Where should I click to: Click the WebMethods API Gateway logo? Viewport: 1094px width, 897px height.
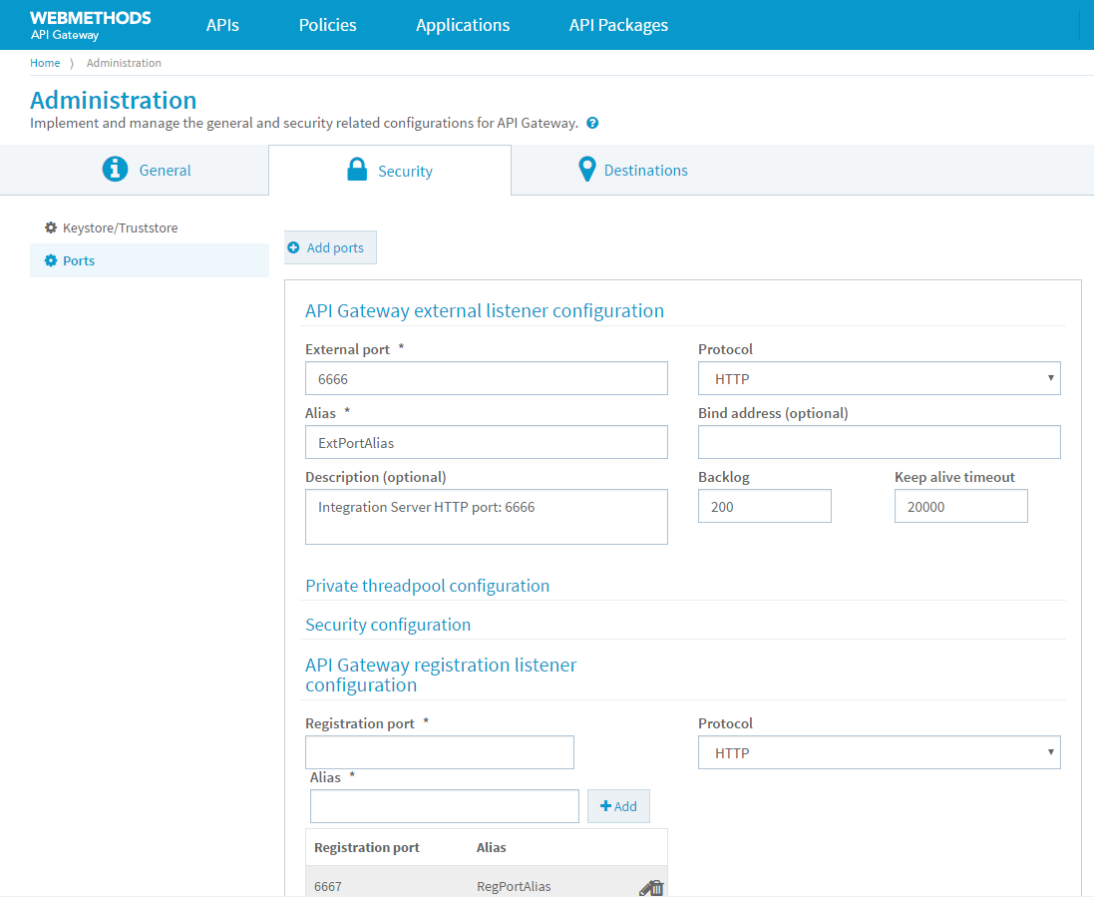click(x=90, y=24)
